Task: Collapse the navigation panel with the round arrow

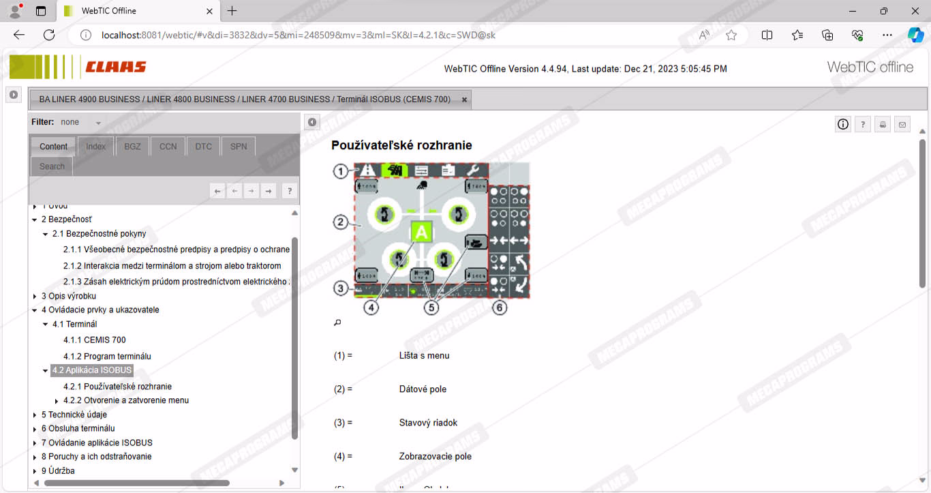Action: pyautogui.click(x=311, y=122)
